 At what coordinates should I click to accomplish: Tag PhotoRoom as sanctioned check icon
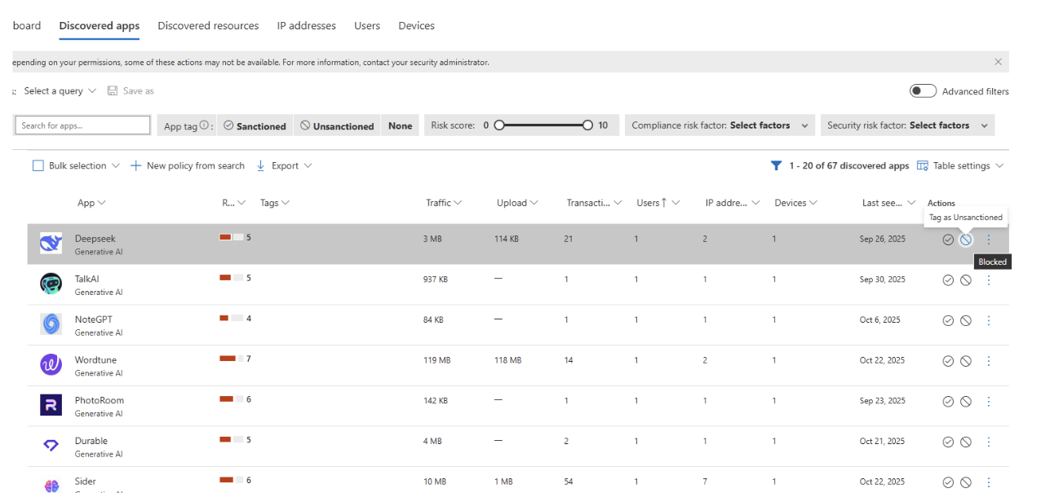(x=947, y=401)
